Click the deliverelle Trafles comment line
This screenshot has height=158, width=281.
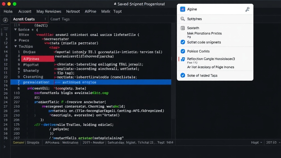pos(74,125)
